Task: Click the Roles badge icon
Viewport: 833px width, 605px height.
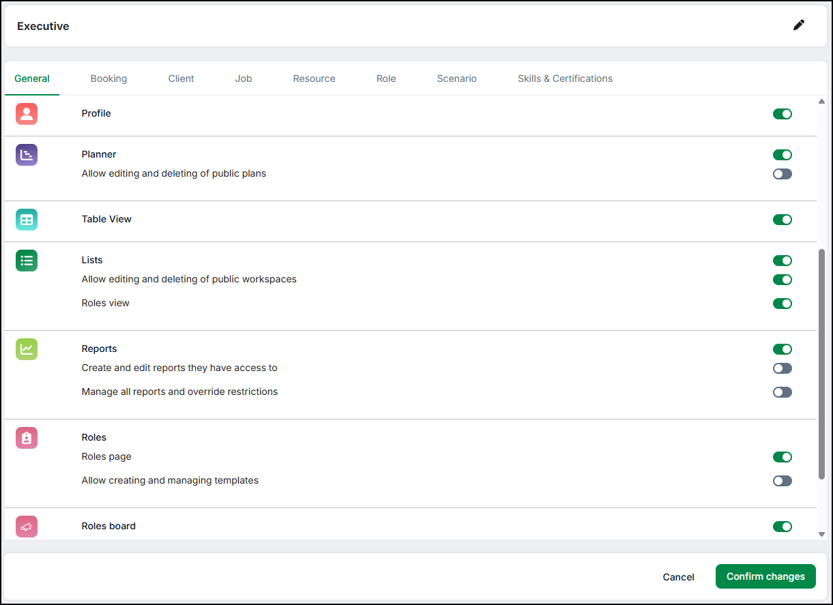Action: pos(27,438)
